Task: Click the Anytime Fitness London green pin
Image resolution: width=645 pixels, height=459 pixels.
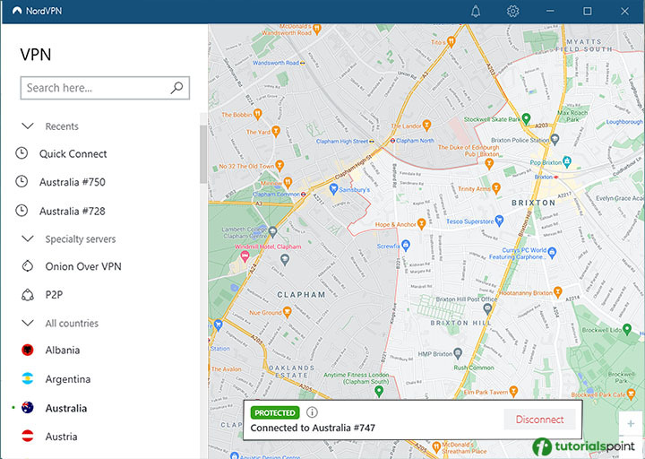Action: pyautogui.click(x=379, y=391)
